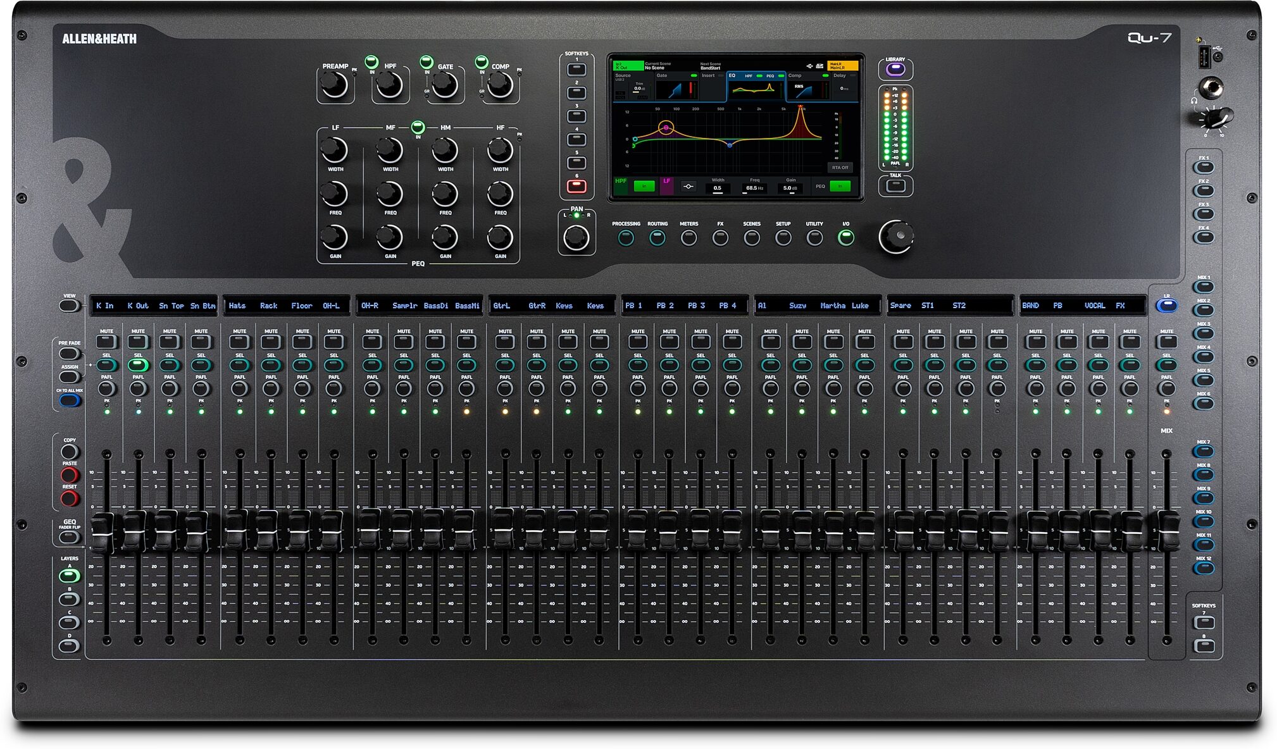Click the Pan knob
The image size is (1277, 749).
[x=576, y=237]
